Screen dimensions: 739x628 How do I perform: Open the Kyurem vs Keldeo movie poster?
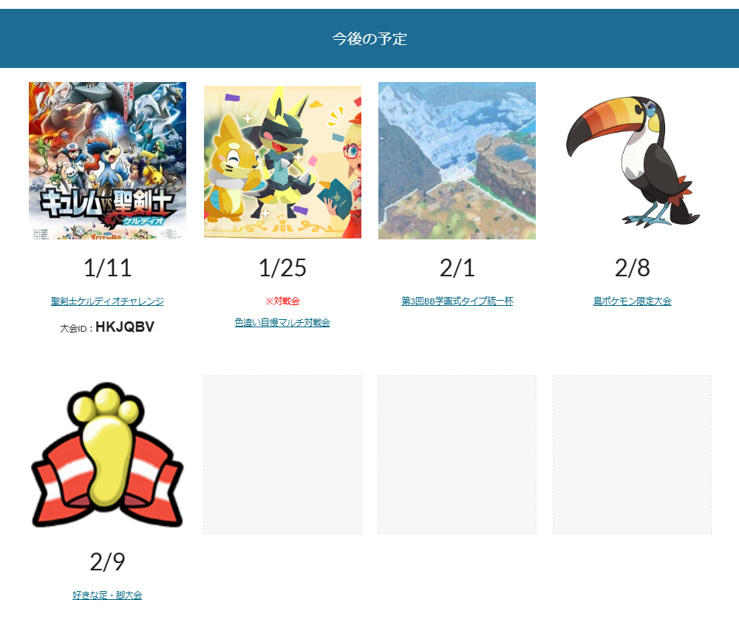click(107, 160)
